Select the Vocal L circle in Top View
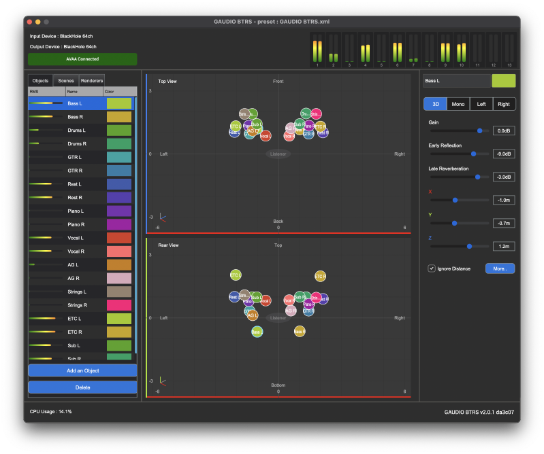This screenshot has height=454, width=544. pyautogui.click(x=266, y=136)
